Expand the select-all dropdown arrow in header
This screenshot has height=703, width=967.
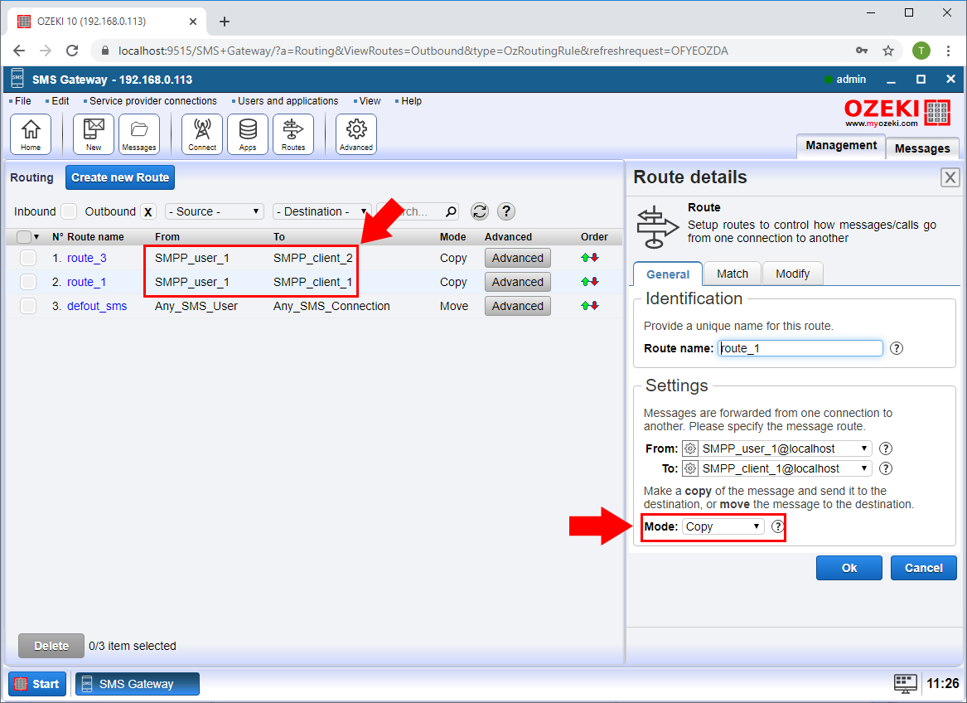[36, 237]
